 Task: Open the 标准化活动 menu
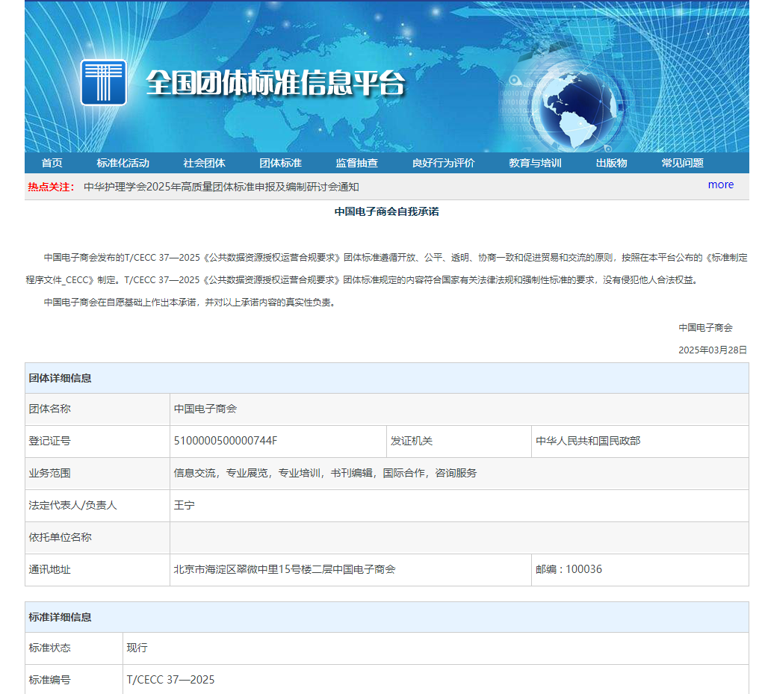pyautogui.click(x=123, y=163)
